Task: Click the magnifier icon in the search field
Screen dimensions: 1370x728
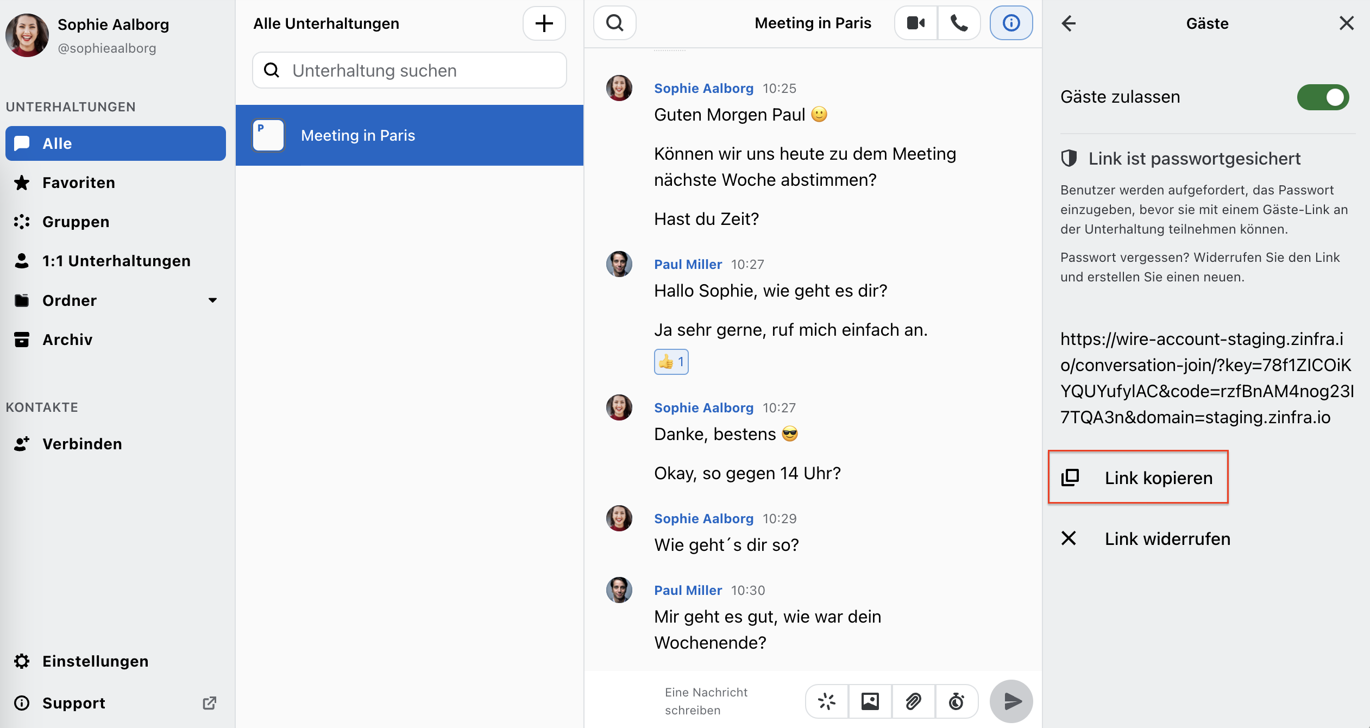Action: tap(272, 70)
